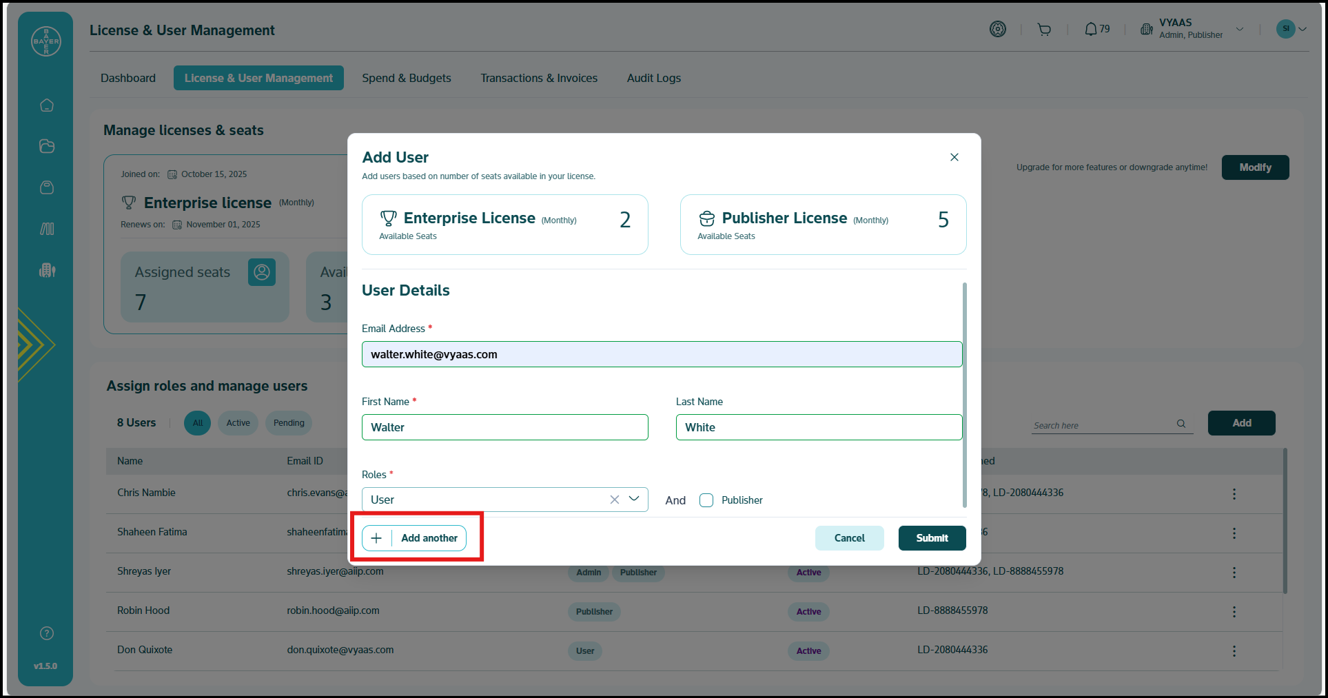Filter users by Pending status
The image size is (1328, 698).
tap(289, 423)
